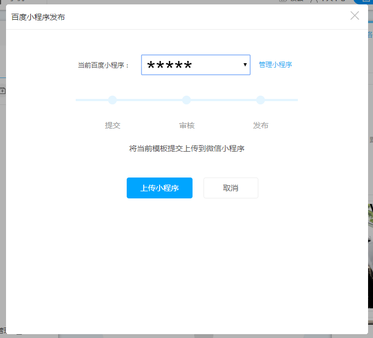Select the 审核 step label

pyautogui.click(x=187, y=125)
